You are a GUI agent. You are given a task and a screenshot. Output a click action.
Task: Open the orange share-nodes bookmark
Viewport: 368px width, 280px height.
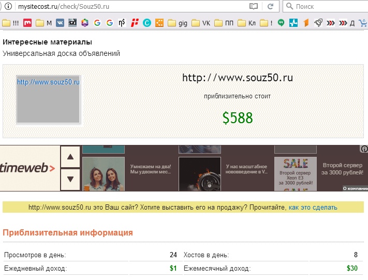point(159,23)
